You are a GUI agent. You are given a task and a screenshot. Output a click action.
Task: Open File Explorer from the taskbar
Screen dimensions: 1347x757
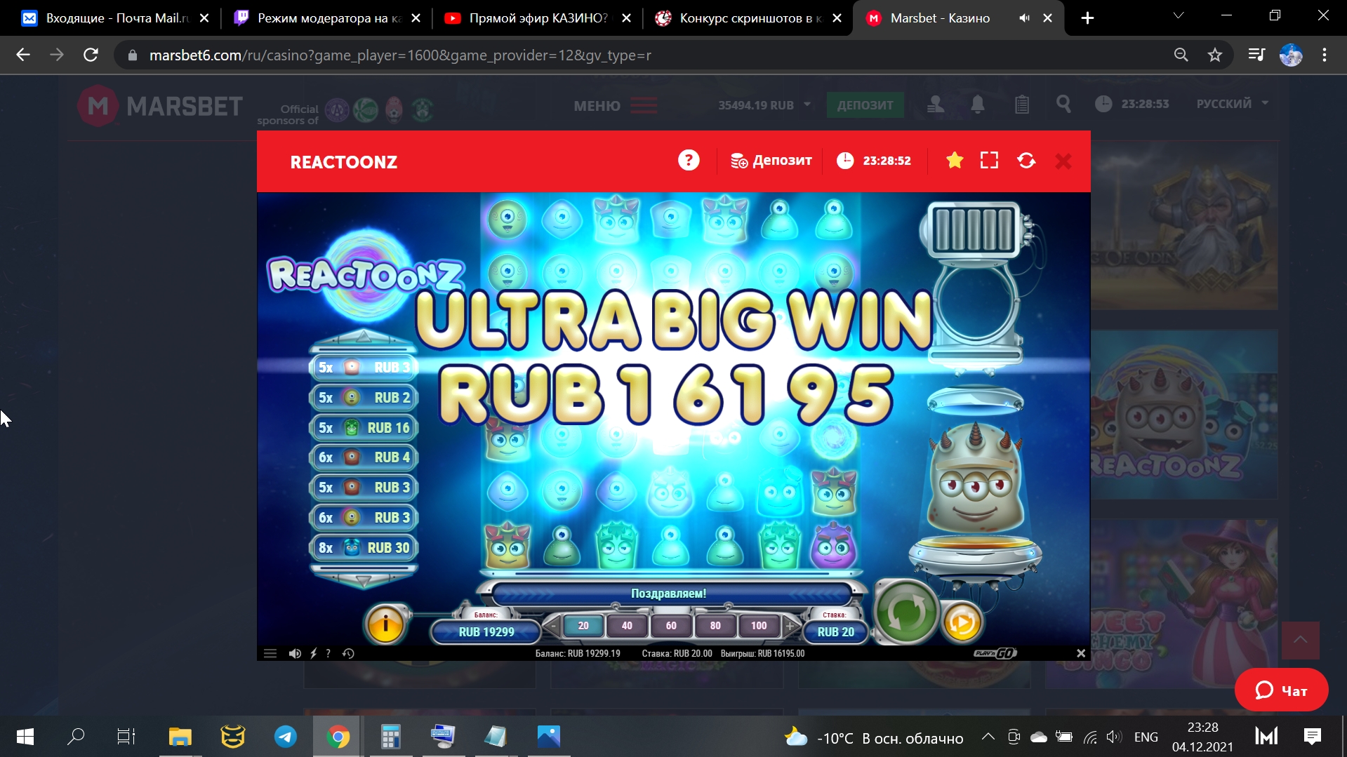pyautogui.click(x=180, y=737)
